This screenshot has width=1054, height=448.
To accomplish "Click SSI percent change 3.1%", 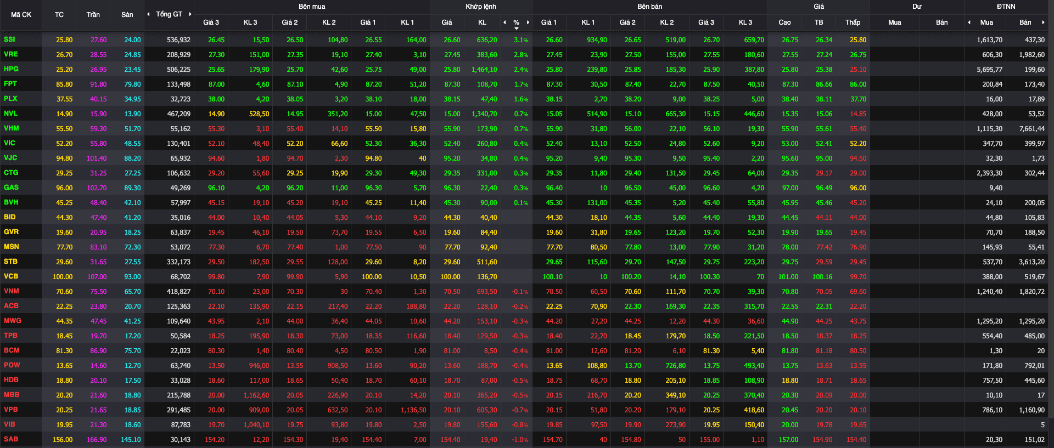I will coord(521,40).
